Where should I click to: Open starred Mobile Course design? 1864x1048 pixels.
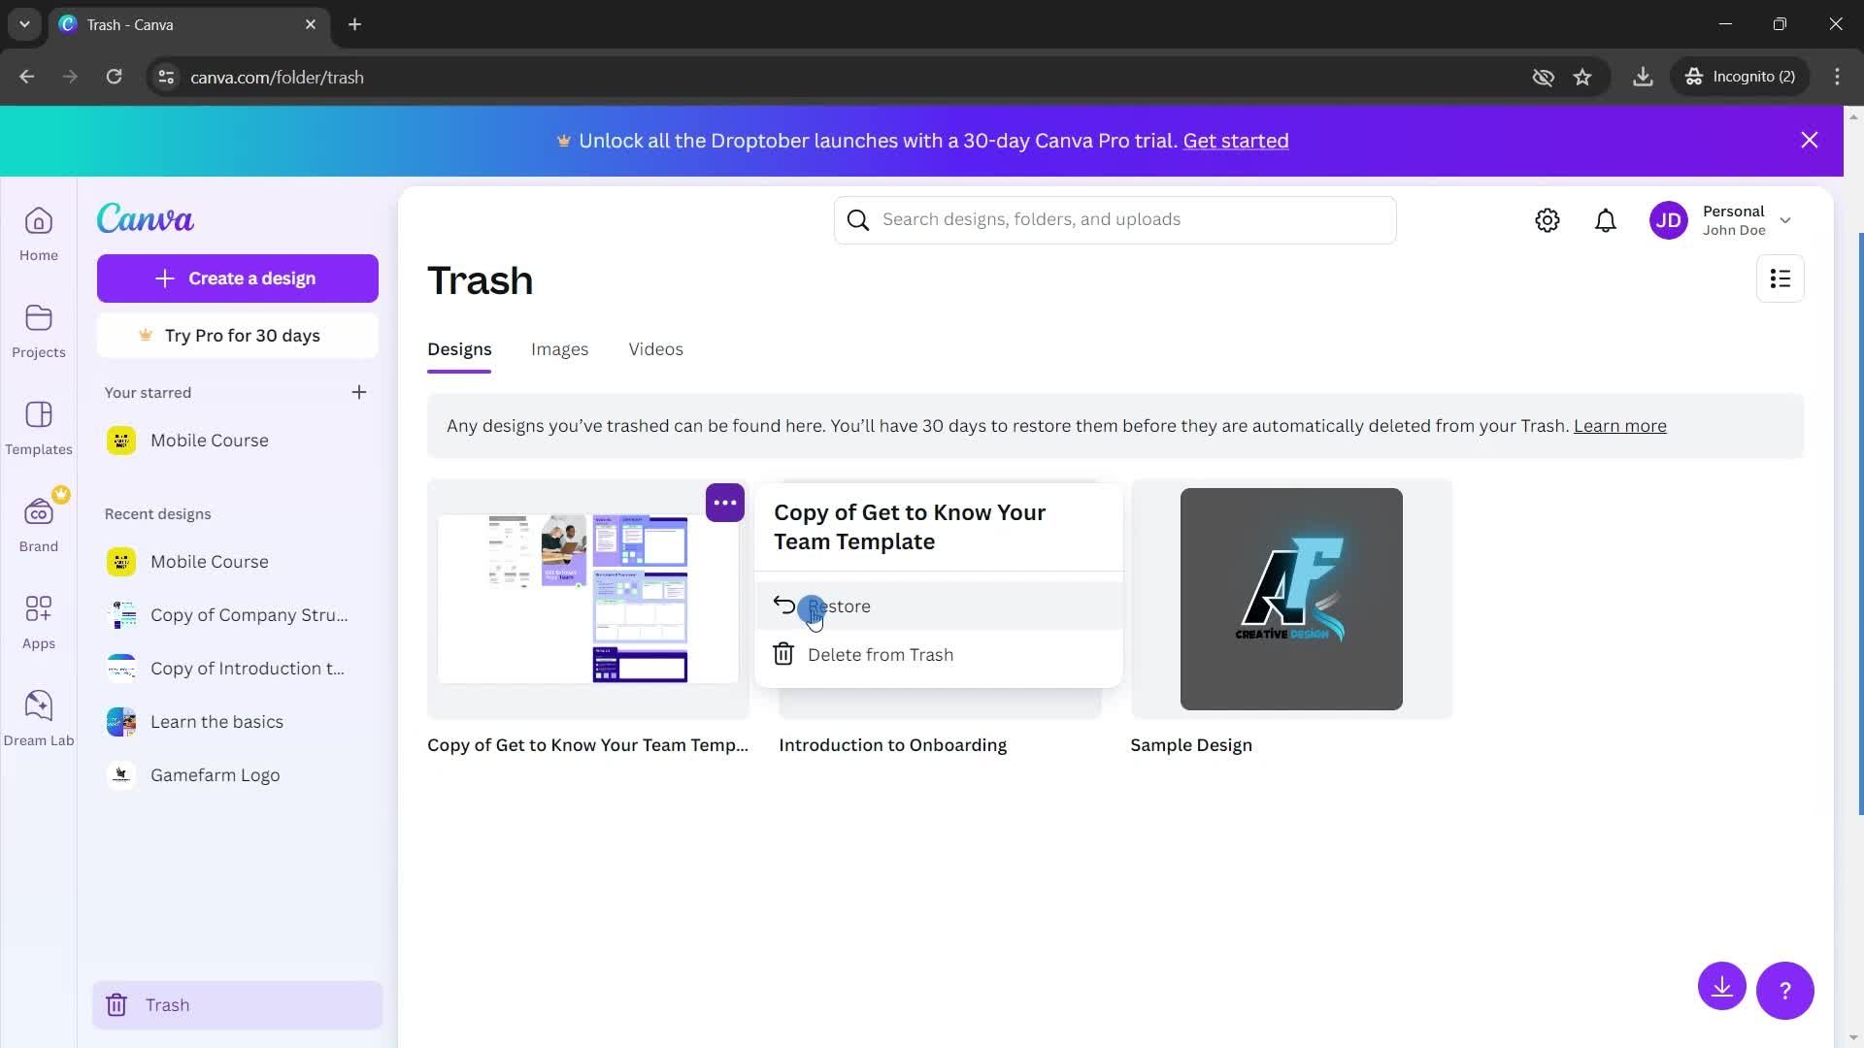(x=238, y=441)
